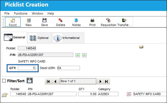This screenshot has height=103, width=167.
Task: Jump to the last row
Action: coord(106,81)
